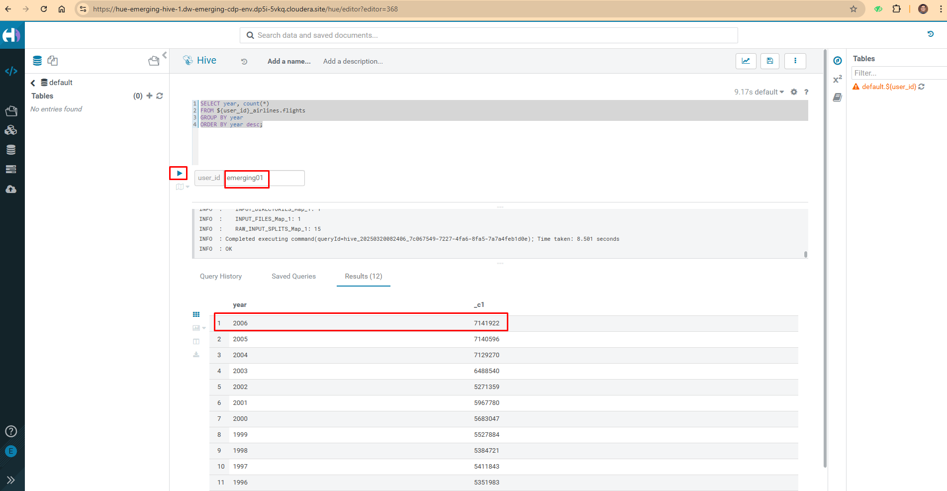Screen dimensions: 947x491
Task: Toggle results column panel icon
Action: point(196,341)
